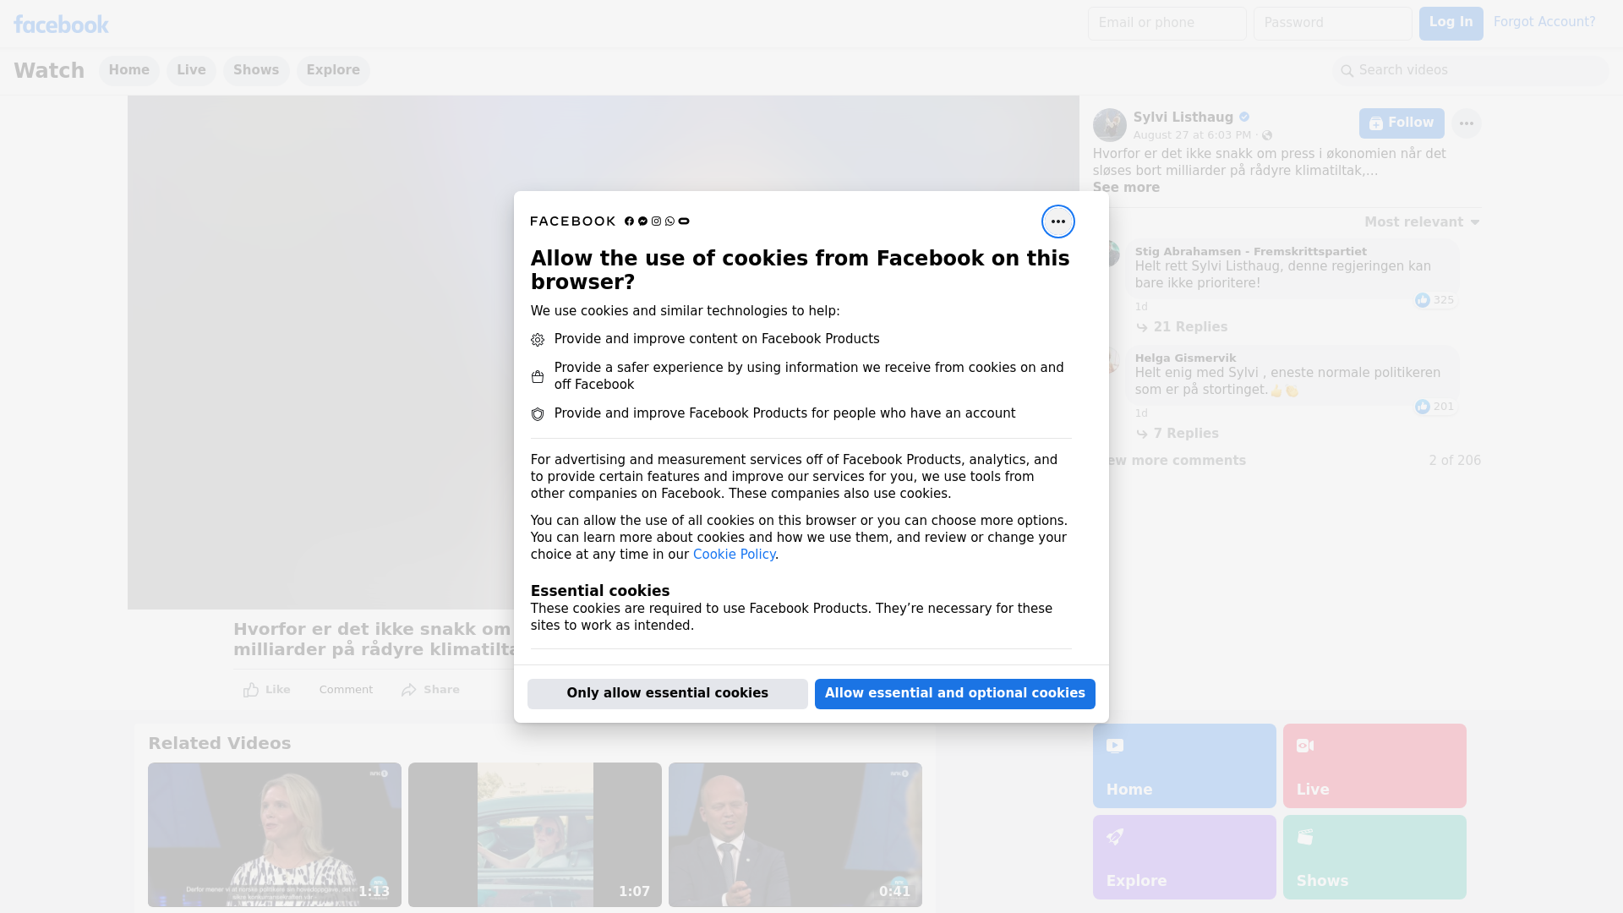Viewport: 1623px width, 913px height.
Task: Open the Shows tile with the clapperboard icon
Action: tap(1374, 857)
